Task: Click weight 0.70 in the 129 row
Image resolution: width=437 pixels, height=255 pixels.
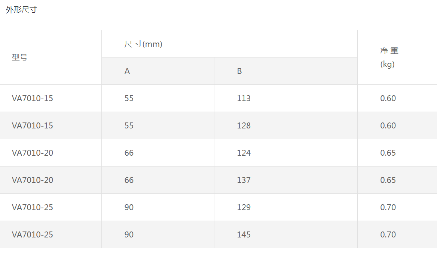Action: tap(388, 207)
